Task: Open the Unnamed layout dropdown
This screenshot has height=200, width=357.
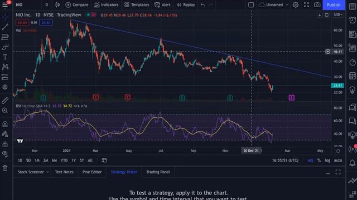Action: (274, 5)
